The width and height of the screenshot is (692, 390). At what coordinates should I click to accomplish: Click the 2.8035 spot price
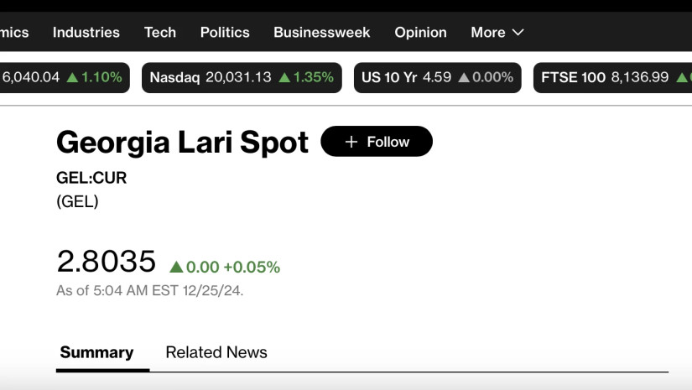(107, 262)
